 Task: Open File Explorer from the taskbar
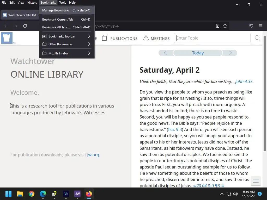click(20, 194)
